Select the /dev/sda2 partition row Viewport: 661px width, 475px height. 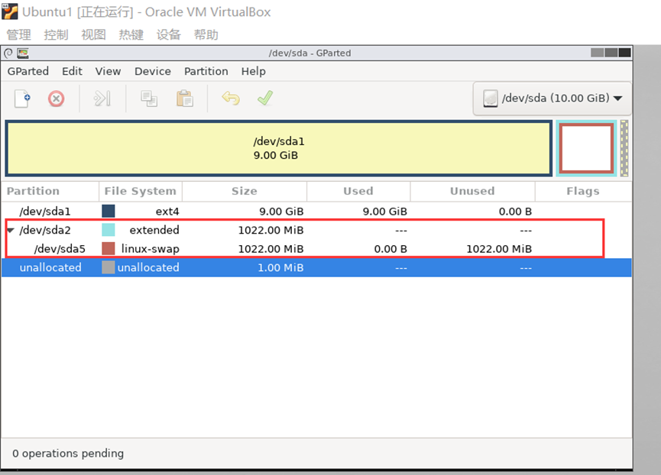(316, 230)
